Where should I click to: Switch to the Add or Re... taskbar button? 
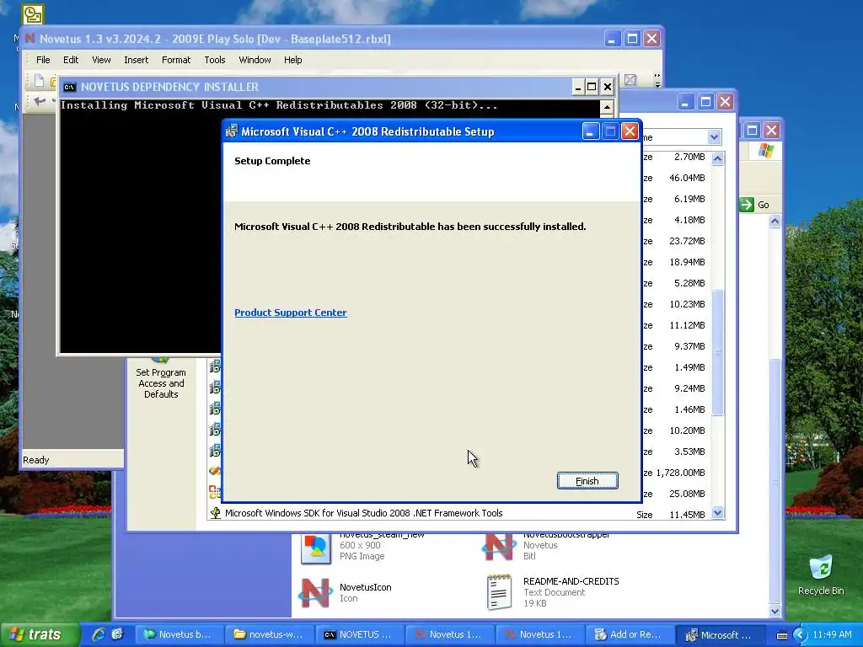click(x=630, y=634)
